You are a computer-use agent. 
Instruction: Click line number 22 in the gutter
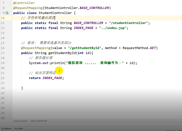click(3, 78)
